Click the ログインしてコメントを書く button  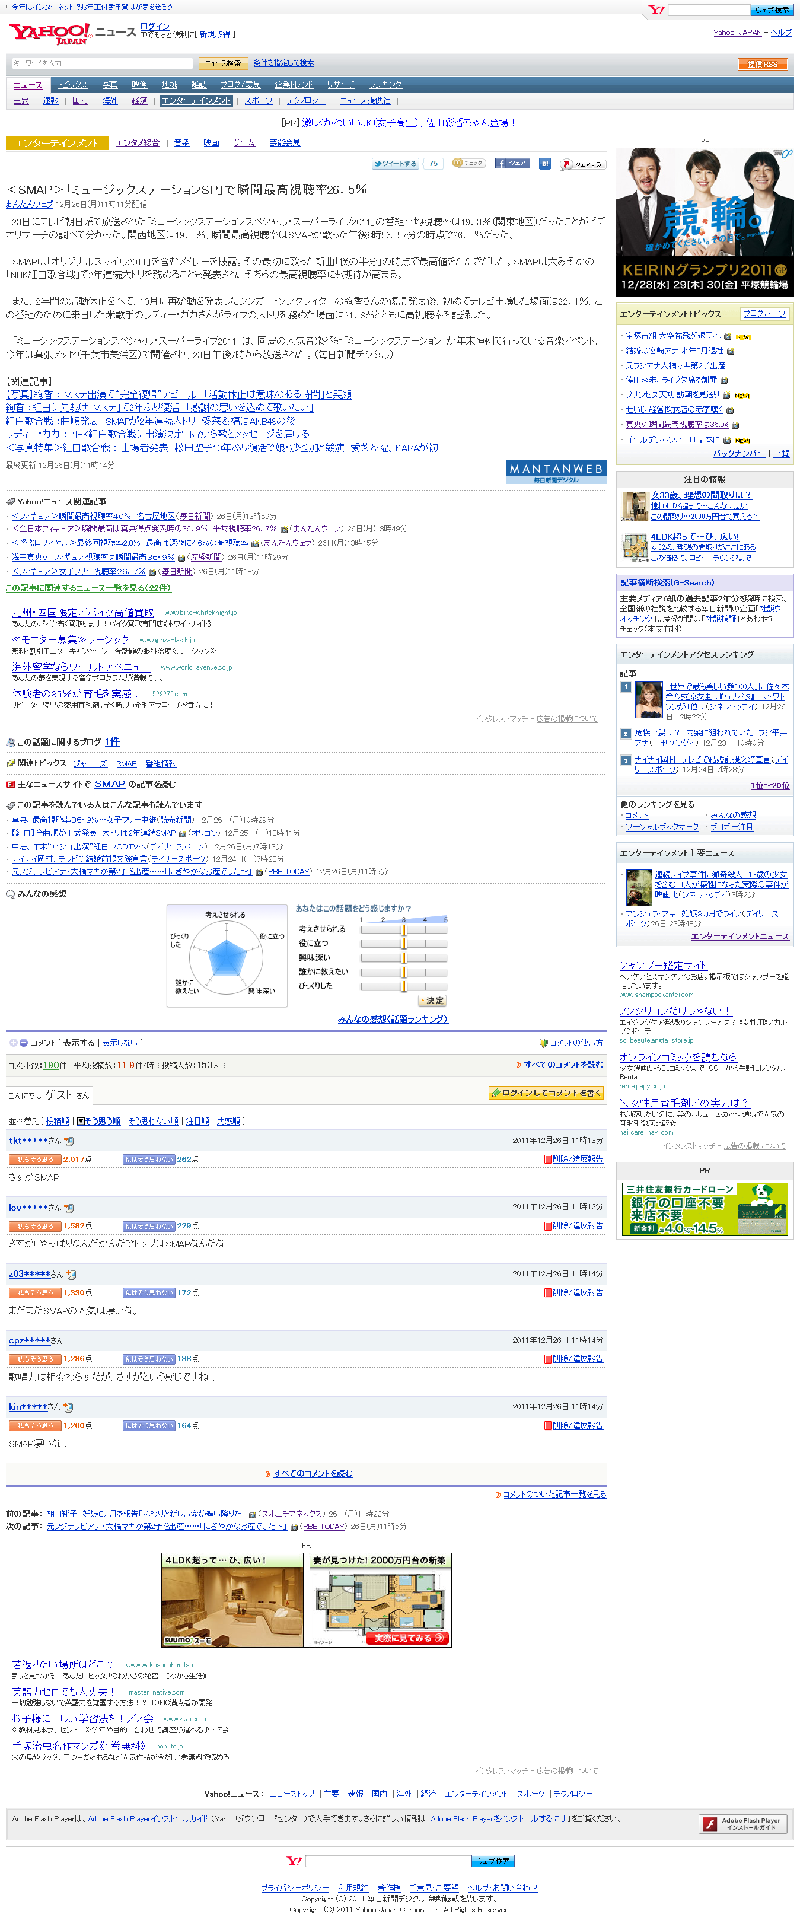pyautogui.click(x=546, y=1093)
